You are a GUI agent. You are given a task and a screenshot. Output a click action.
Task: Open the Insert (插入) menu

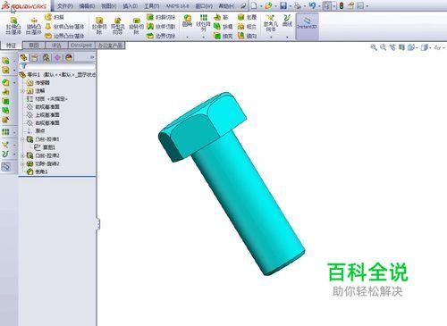[131, 6]
